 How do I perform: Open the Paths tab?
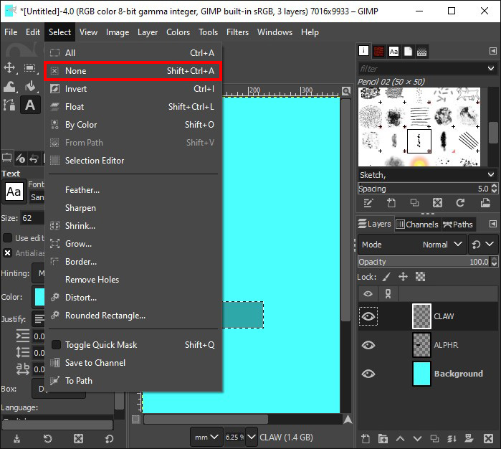457,225
